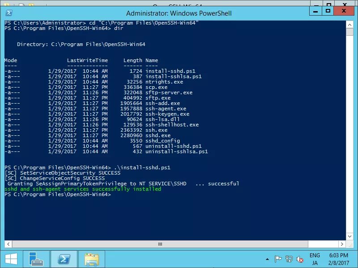Image resolution: width=358 pixels, height=268 pixels.
Task: Click the ssh-keygen.exe file name
Action: tap(167, 114)
